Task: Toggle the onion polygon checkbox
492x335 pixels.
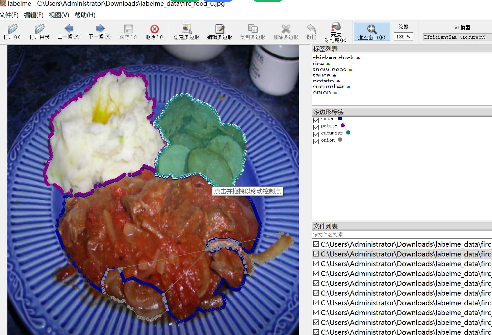Action: pyautogui.click(x=316, y=142)
